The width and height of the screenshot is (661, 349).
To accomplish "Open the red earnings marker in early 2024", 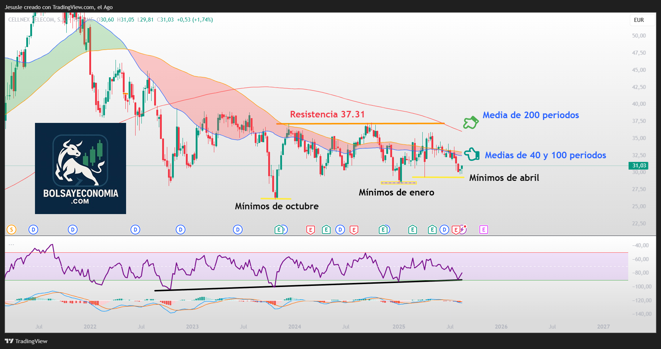I will tap(310, 230).
